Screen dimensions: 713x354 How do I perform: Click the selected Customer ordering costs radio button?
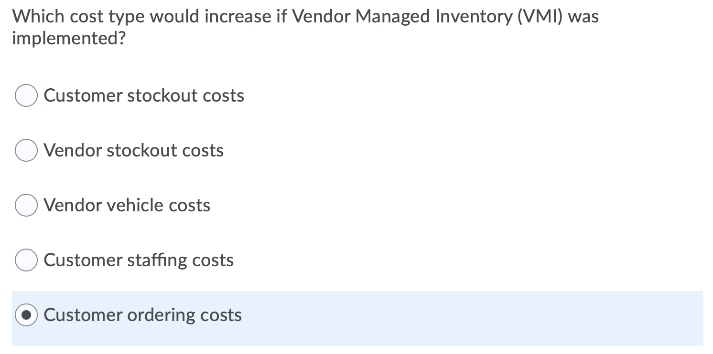(x=26, y=315)
